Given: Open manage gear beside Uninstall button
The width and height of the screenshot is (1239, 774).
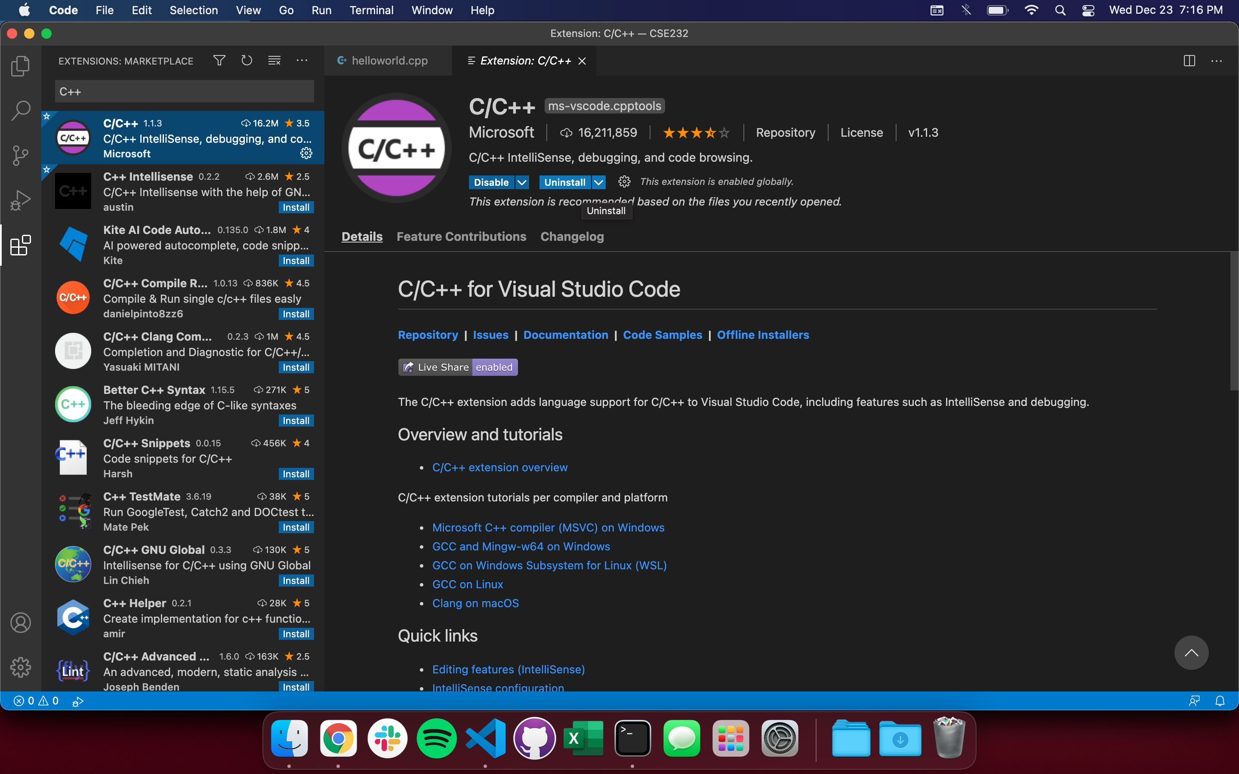Looking at the screenshot, I should click(x=624, y=182).
